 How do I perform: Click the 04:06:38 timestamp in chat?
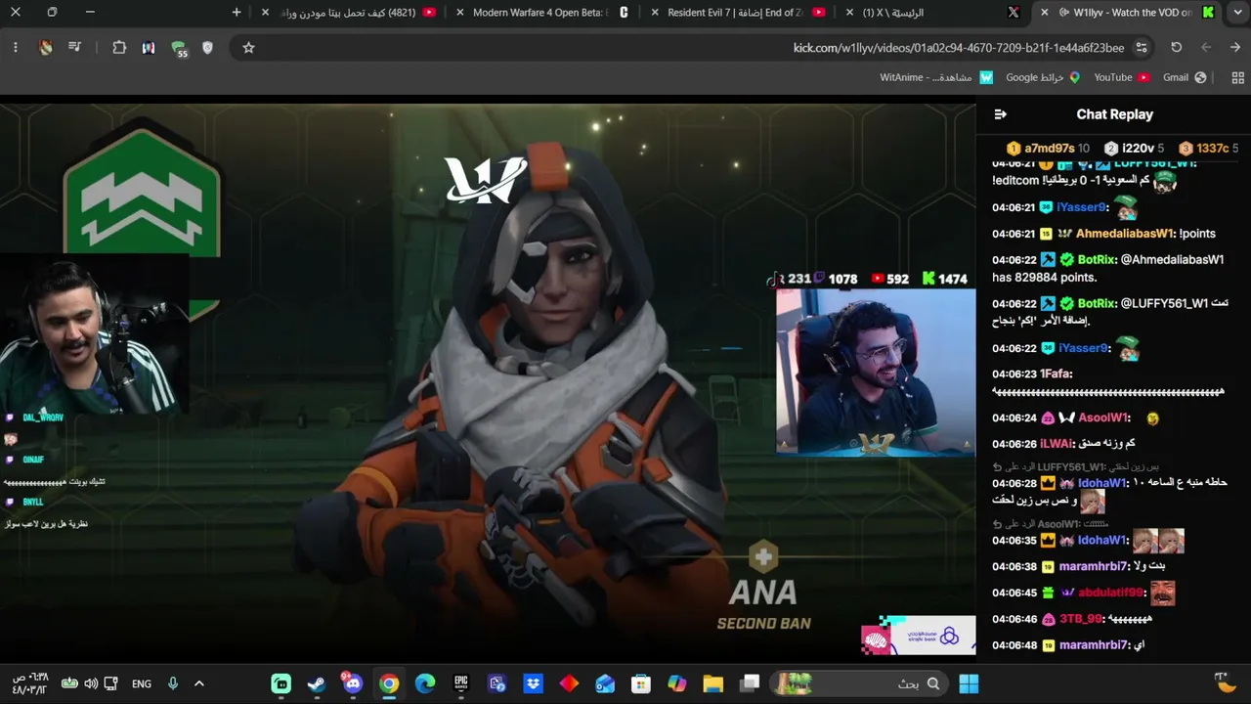click(x=1014, y=566)
